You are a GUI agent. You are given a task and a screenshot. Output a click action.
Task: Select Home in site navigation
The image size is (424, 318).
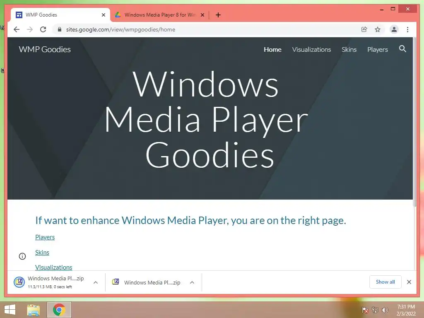click(272, 50)
